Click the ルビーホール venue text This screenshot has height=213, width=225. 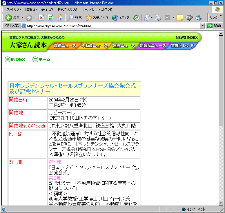[x=62, y=113]
